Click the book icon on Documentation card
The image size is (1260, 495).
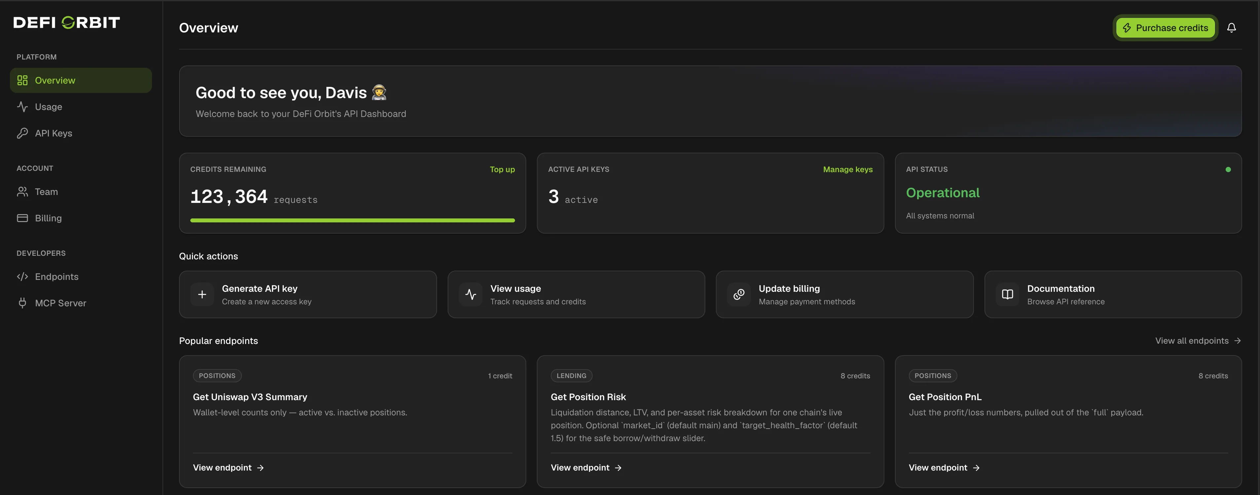[1008, 294]
